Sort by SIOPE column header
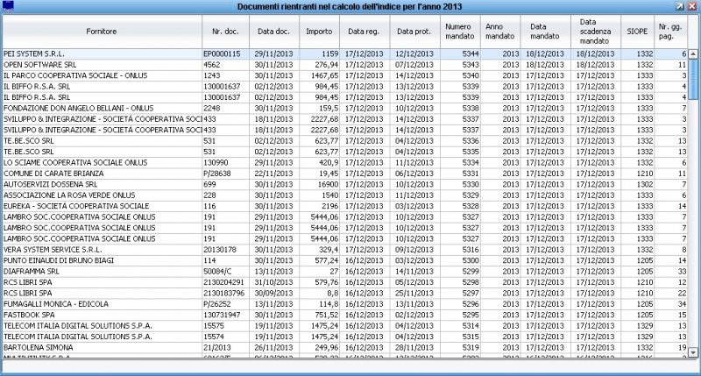The height and width of the screenshot is (376, 701). pos(637,32)
